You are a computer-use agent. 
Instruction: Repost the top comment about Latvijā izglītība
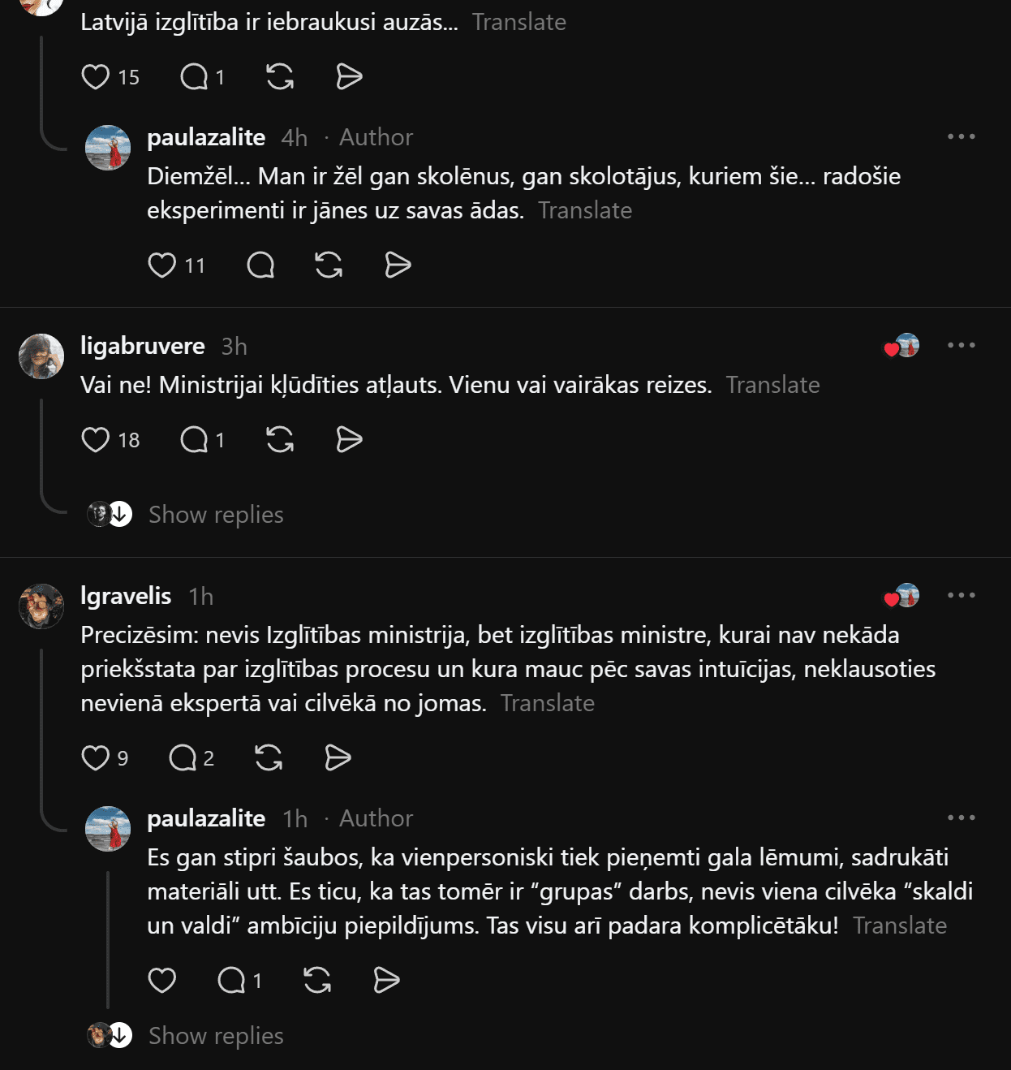point(280,76)
